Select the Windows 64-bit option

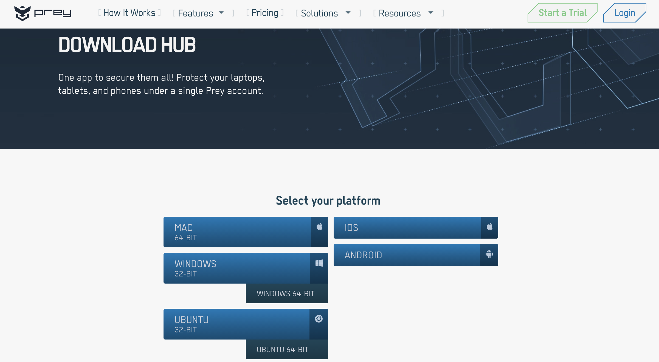[x=287, y=293]
